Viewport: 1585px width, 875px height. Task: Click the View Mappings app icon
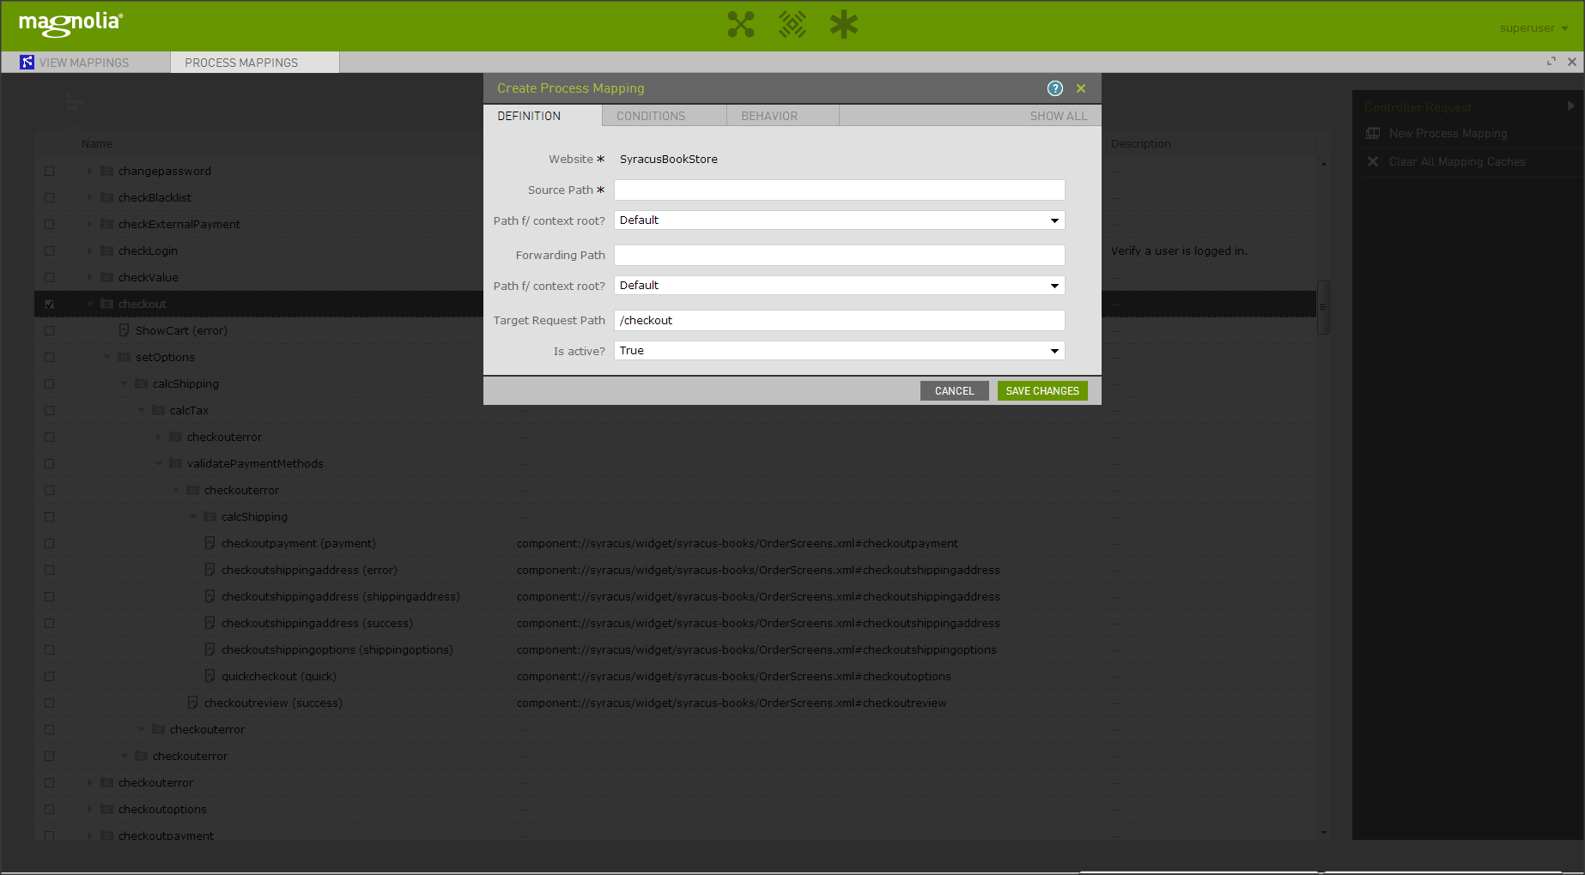click(x=27, y=63)
